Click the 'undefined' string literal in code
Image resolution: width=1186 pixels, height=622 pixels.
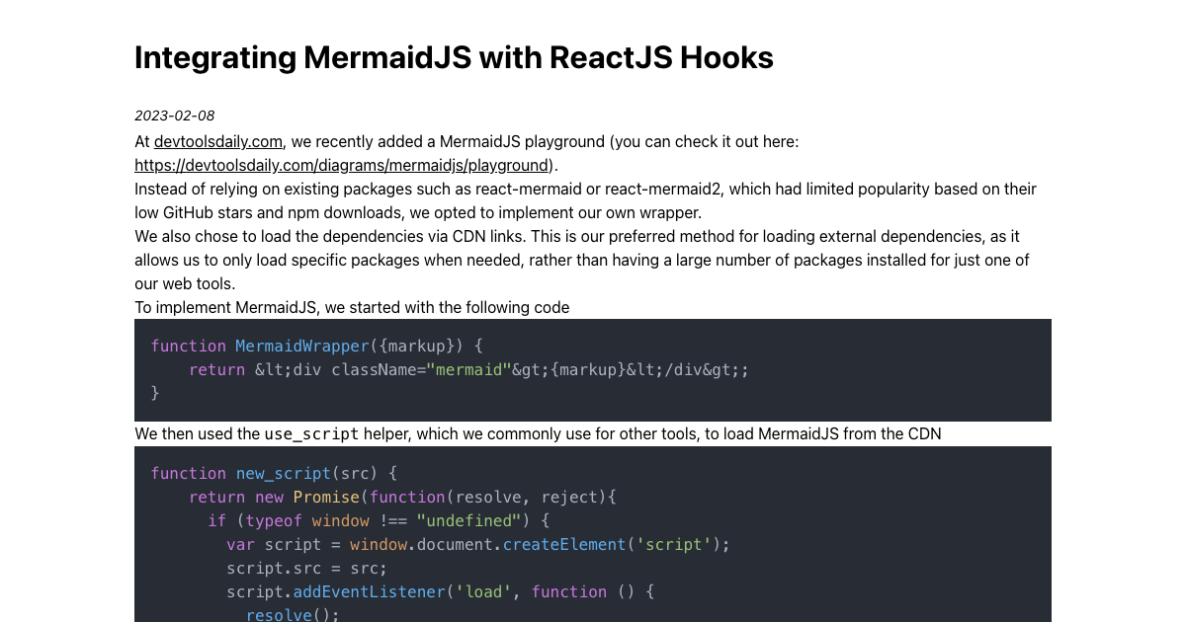[x=468, y=520]
